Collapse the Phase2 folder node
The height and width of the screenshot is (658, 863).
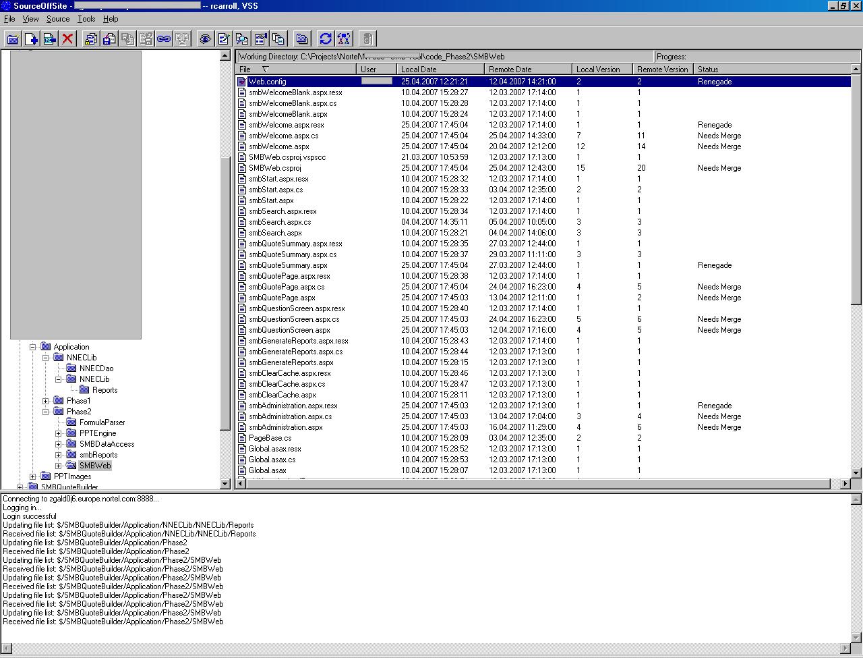click(45, 412)
